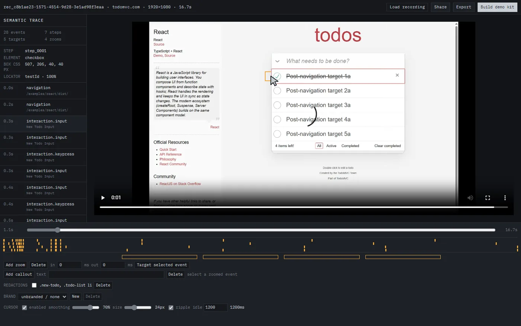Click the Share button
The height and width of the screenshot is (326, 521).
pos(440,7)
